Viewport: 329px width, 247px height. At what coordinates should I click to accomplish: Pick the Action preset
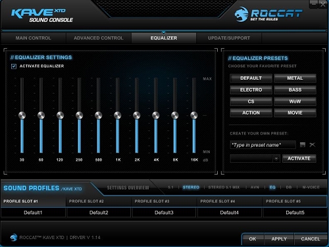[251, 113]
